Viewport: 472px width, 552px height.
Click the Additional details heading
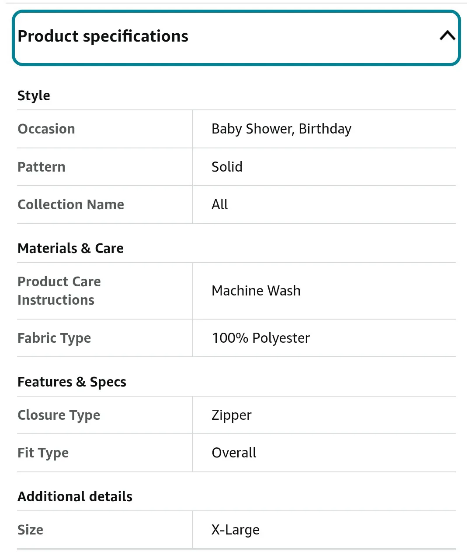[75, 496]
